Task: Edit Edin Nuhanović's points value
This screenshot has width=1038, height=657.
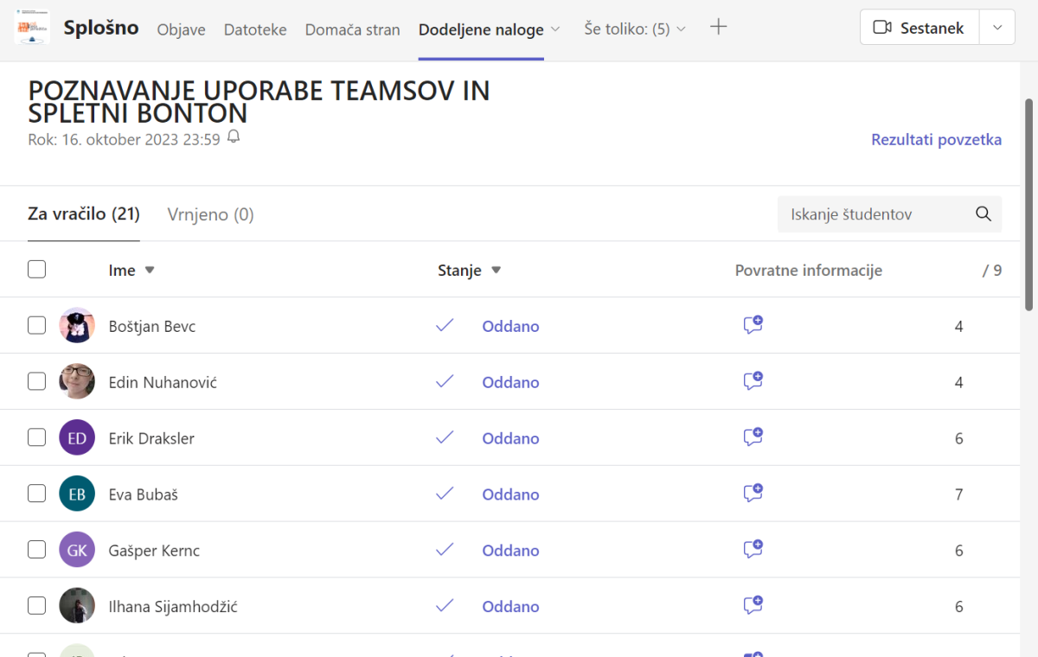Action: coord(958,383)
